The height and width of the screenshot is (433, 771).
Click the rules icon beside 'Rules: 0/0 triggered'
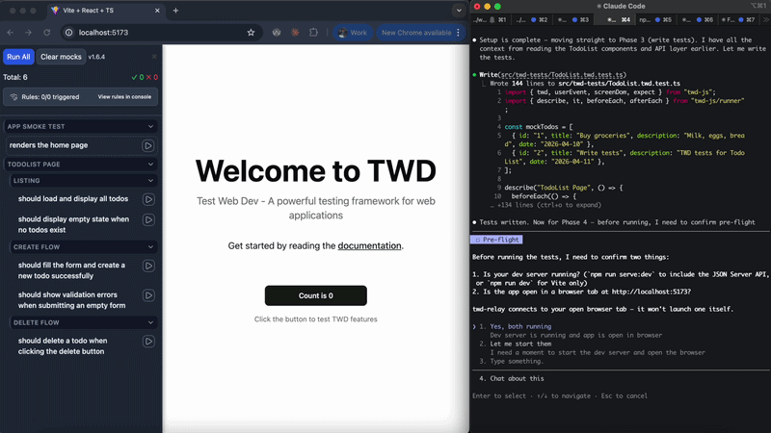pos(13,97)
